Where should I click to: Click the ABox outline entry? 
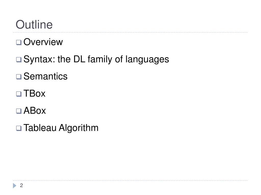click(x=35, y=111)
